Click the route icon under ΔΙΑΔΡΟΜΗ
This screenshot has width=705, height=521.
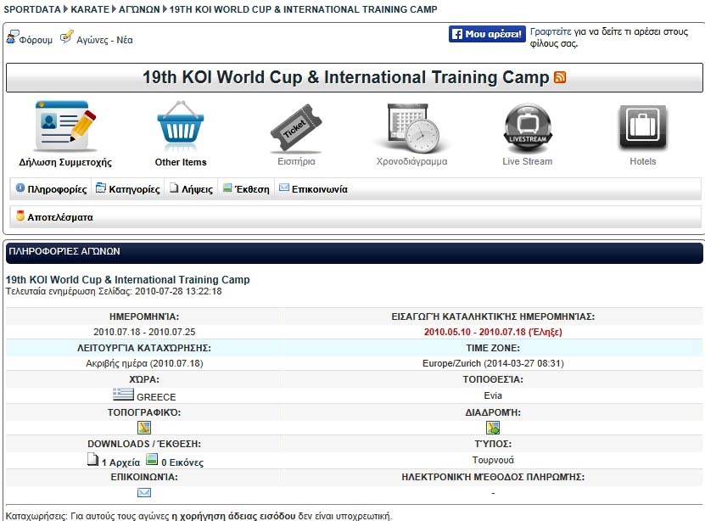click(x=493, y=428)
